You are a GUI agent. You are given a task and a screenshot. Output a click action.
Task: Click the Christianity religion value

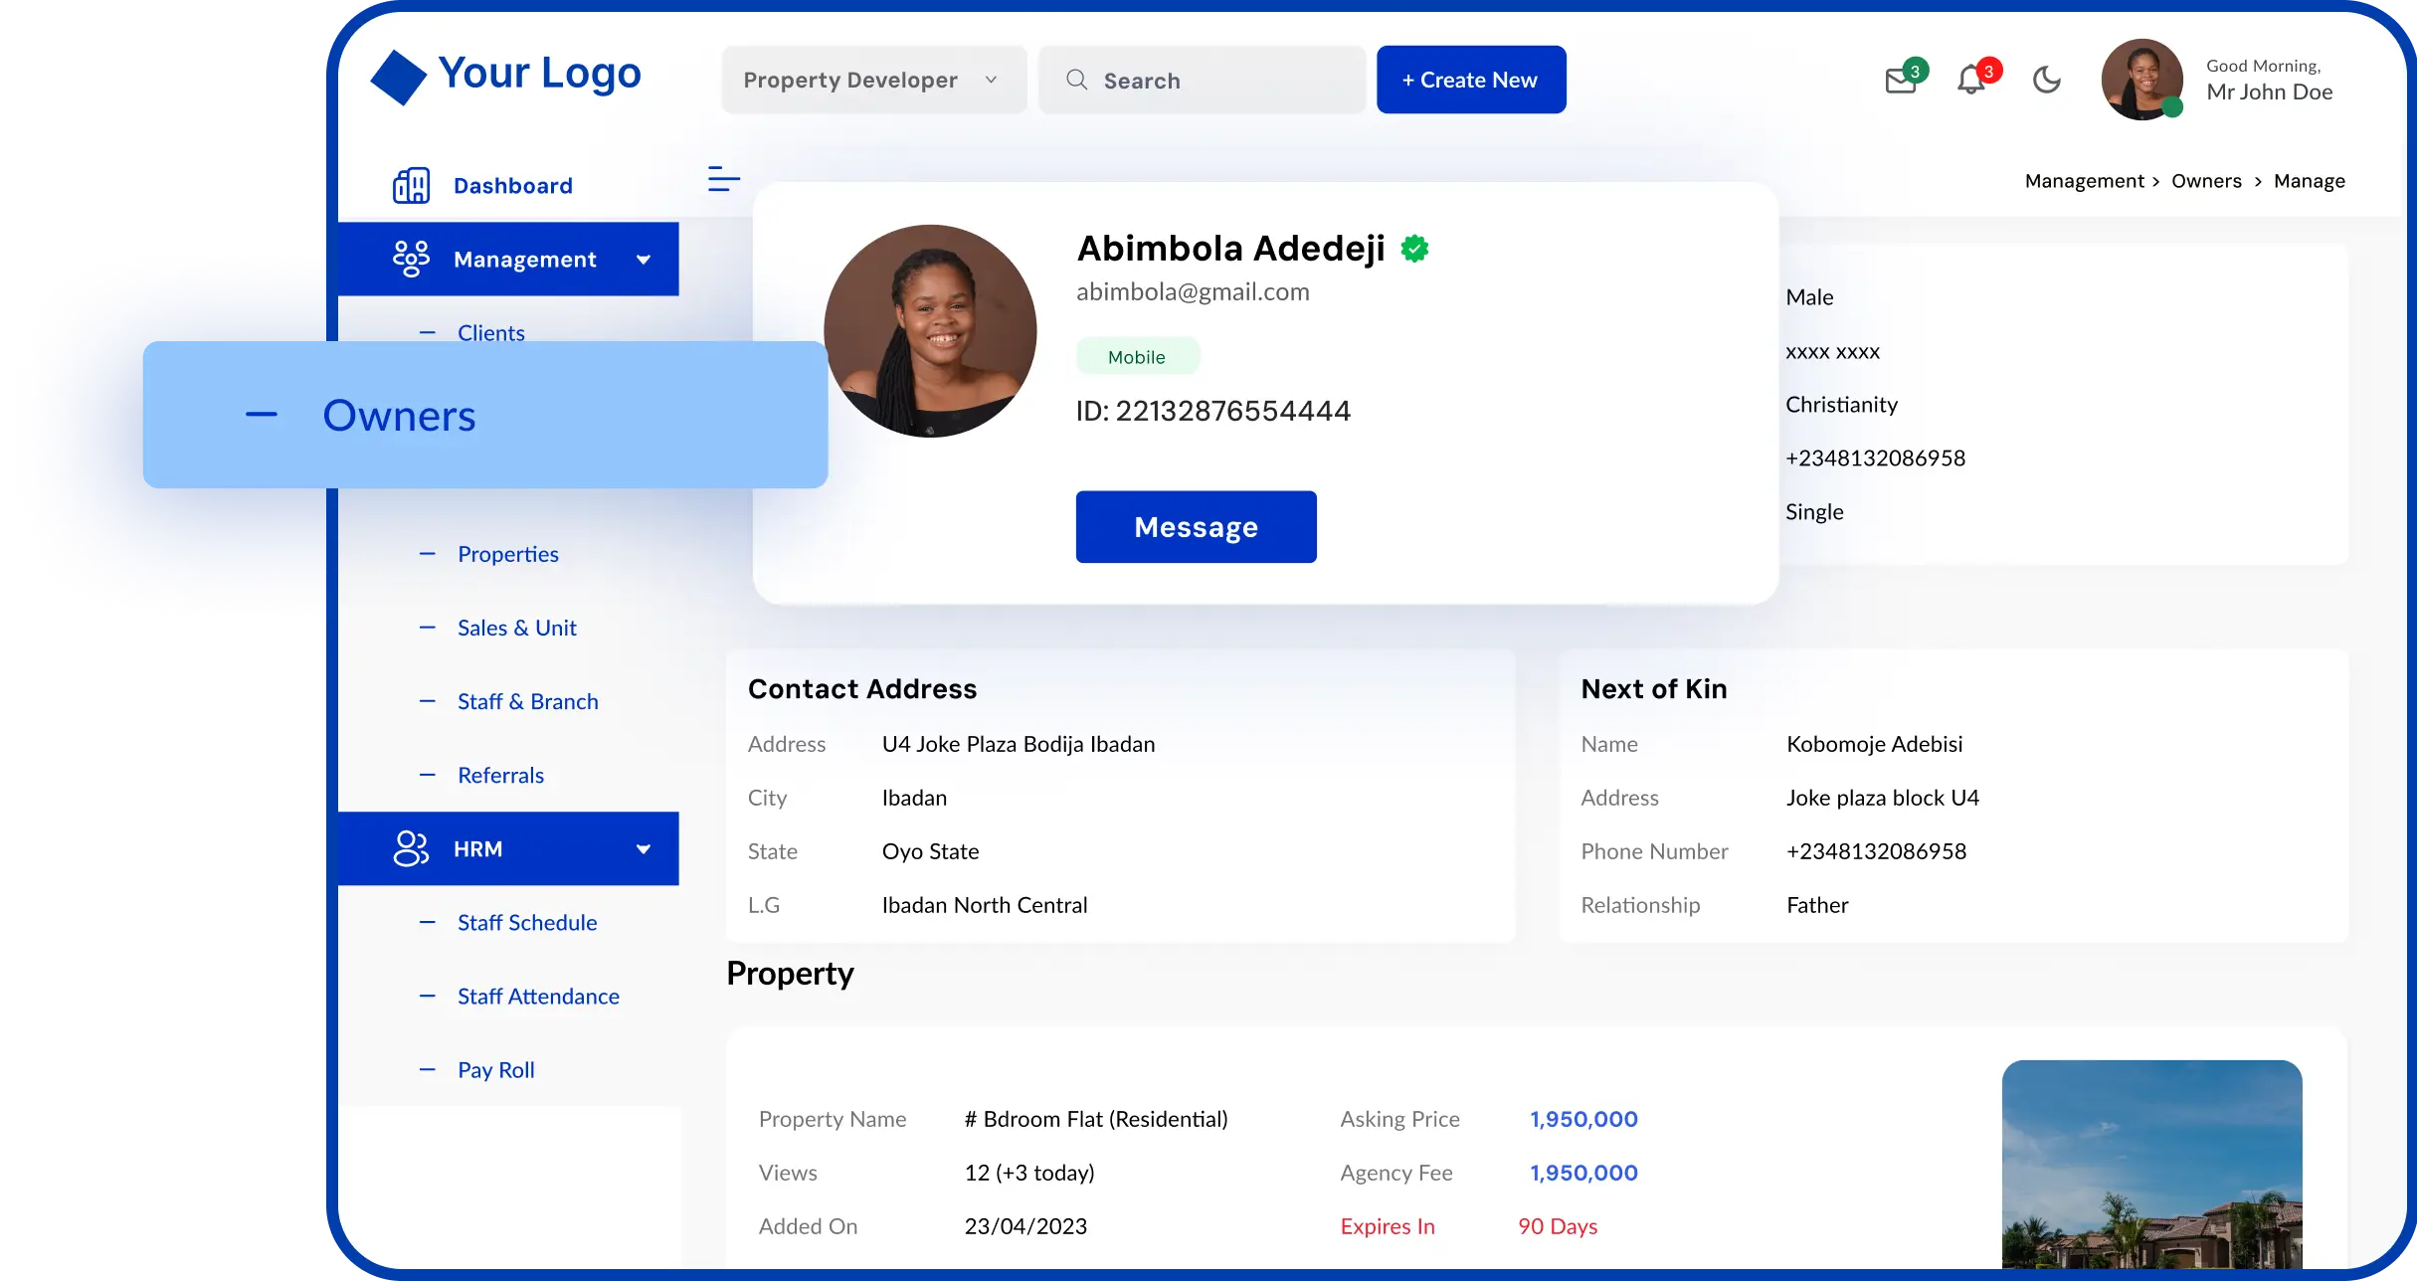click(1841, 404)
